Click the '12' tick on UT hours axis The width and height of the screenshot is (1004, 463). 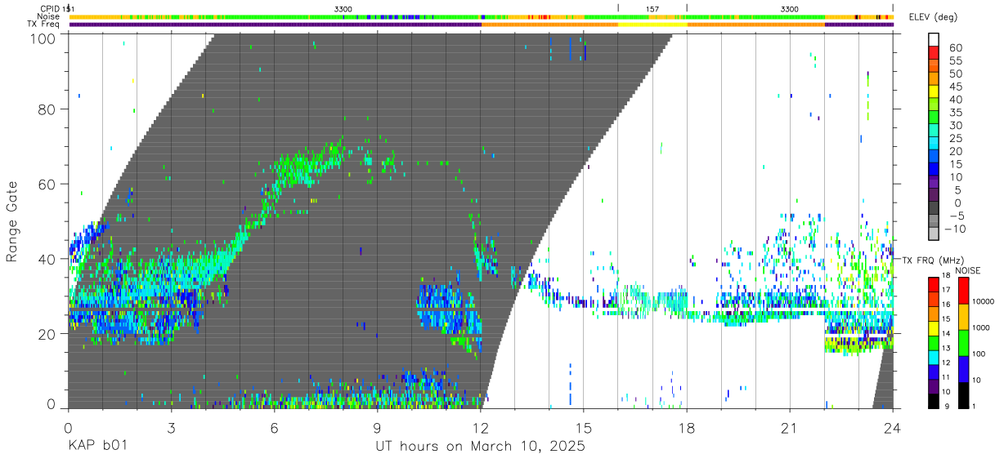coord(480,428)
